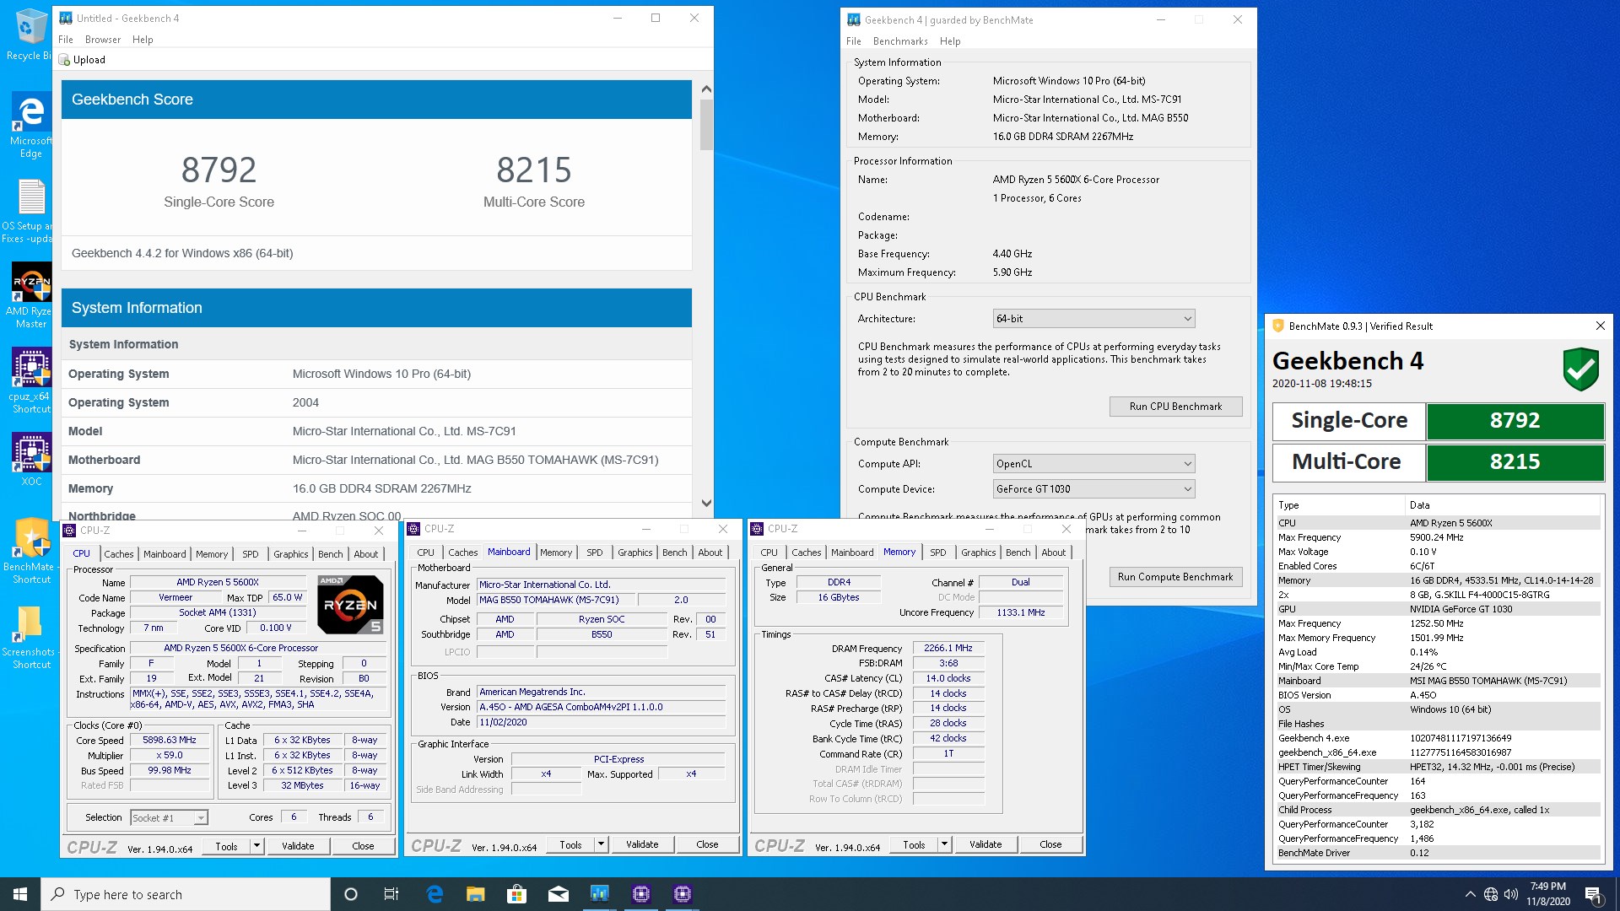This screenshot has height=911, width=1620.
Task: Click scroll up arrow in Geekbench results
Action: point(706,89)
